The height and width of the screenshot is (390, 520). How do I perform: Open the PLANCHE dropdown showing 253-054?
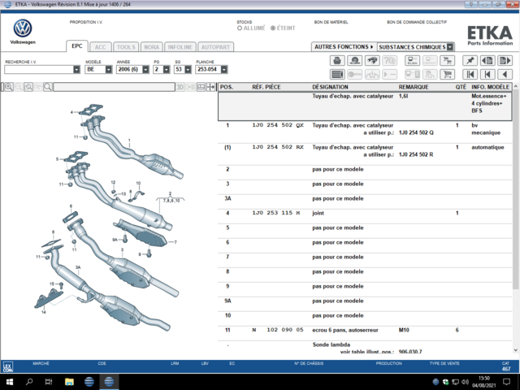click(x=224, y=69)
